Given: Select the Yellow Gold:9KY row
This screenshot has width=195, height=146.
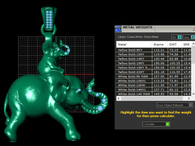Looking at the screenshot, I should [154, 50].
